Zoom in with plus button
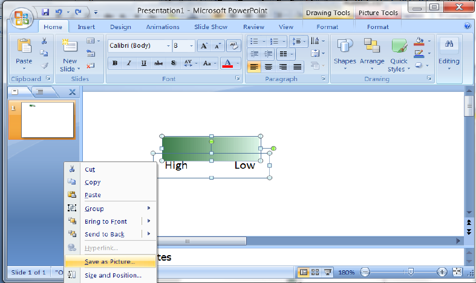The image size is (476, 283). click(442, 272)
